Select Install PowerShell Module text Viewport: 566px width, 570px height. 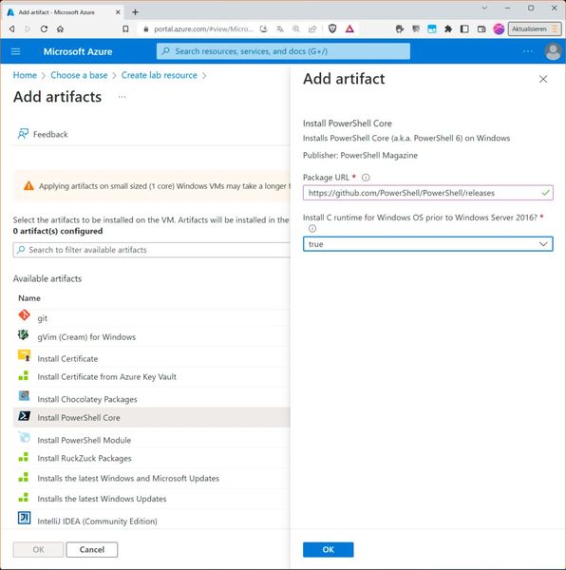[84, 440]
